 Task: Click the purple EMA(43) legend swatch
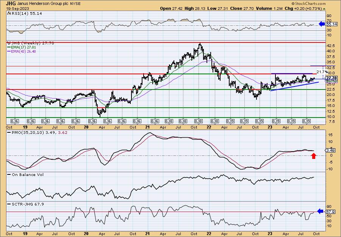click(x=9, y=52)
